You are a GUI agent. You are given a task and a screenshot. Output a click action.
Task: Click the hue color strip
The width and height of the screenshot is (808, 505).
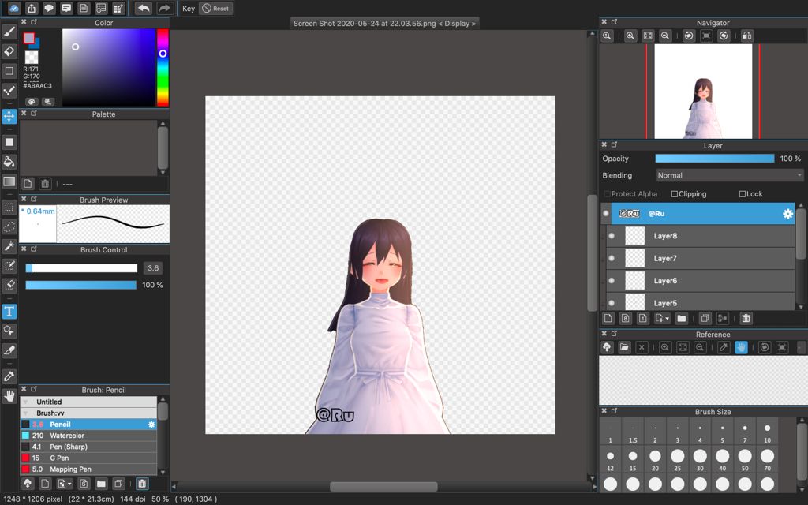[163, 68]
